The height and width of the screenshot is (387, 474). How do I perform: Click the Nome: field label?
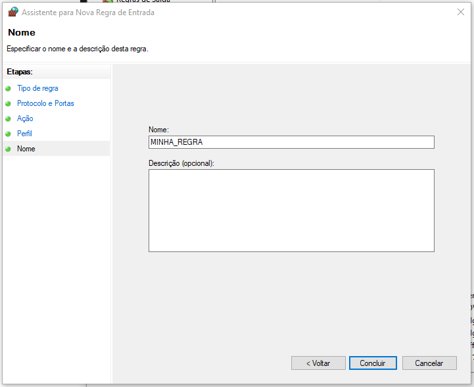pos(158,130)
